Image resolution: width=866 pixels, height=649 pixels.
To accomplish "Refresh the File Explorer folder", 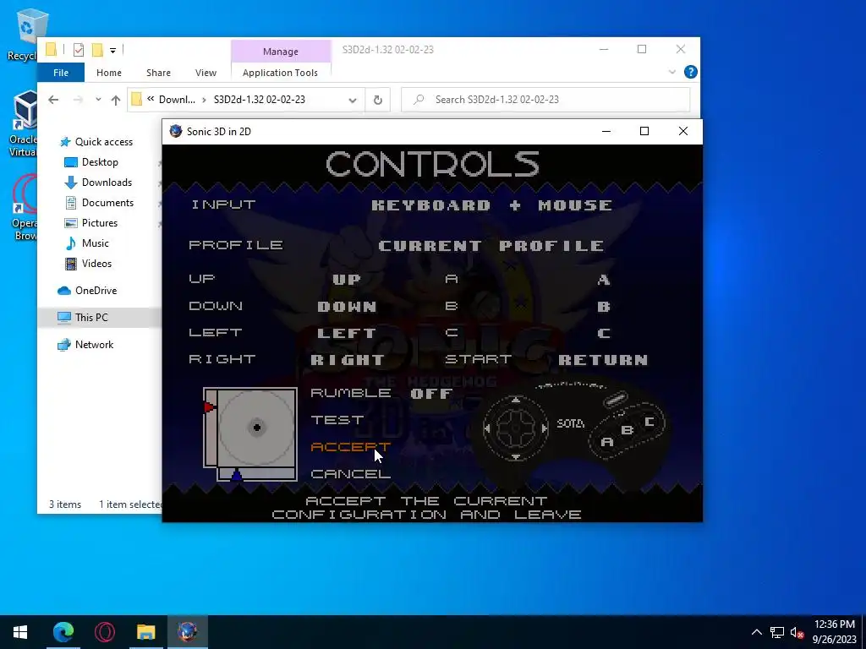I will tap(378, 100).
